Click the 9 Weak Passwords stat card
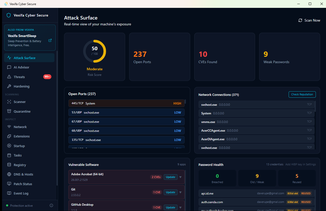 pyautogui.click(x=290, y=57)
